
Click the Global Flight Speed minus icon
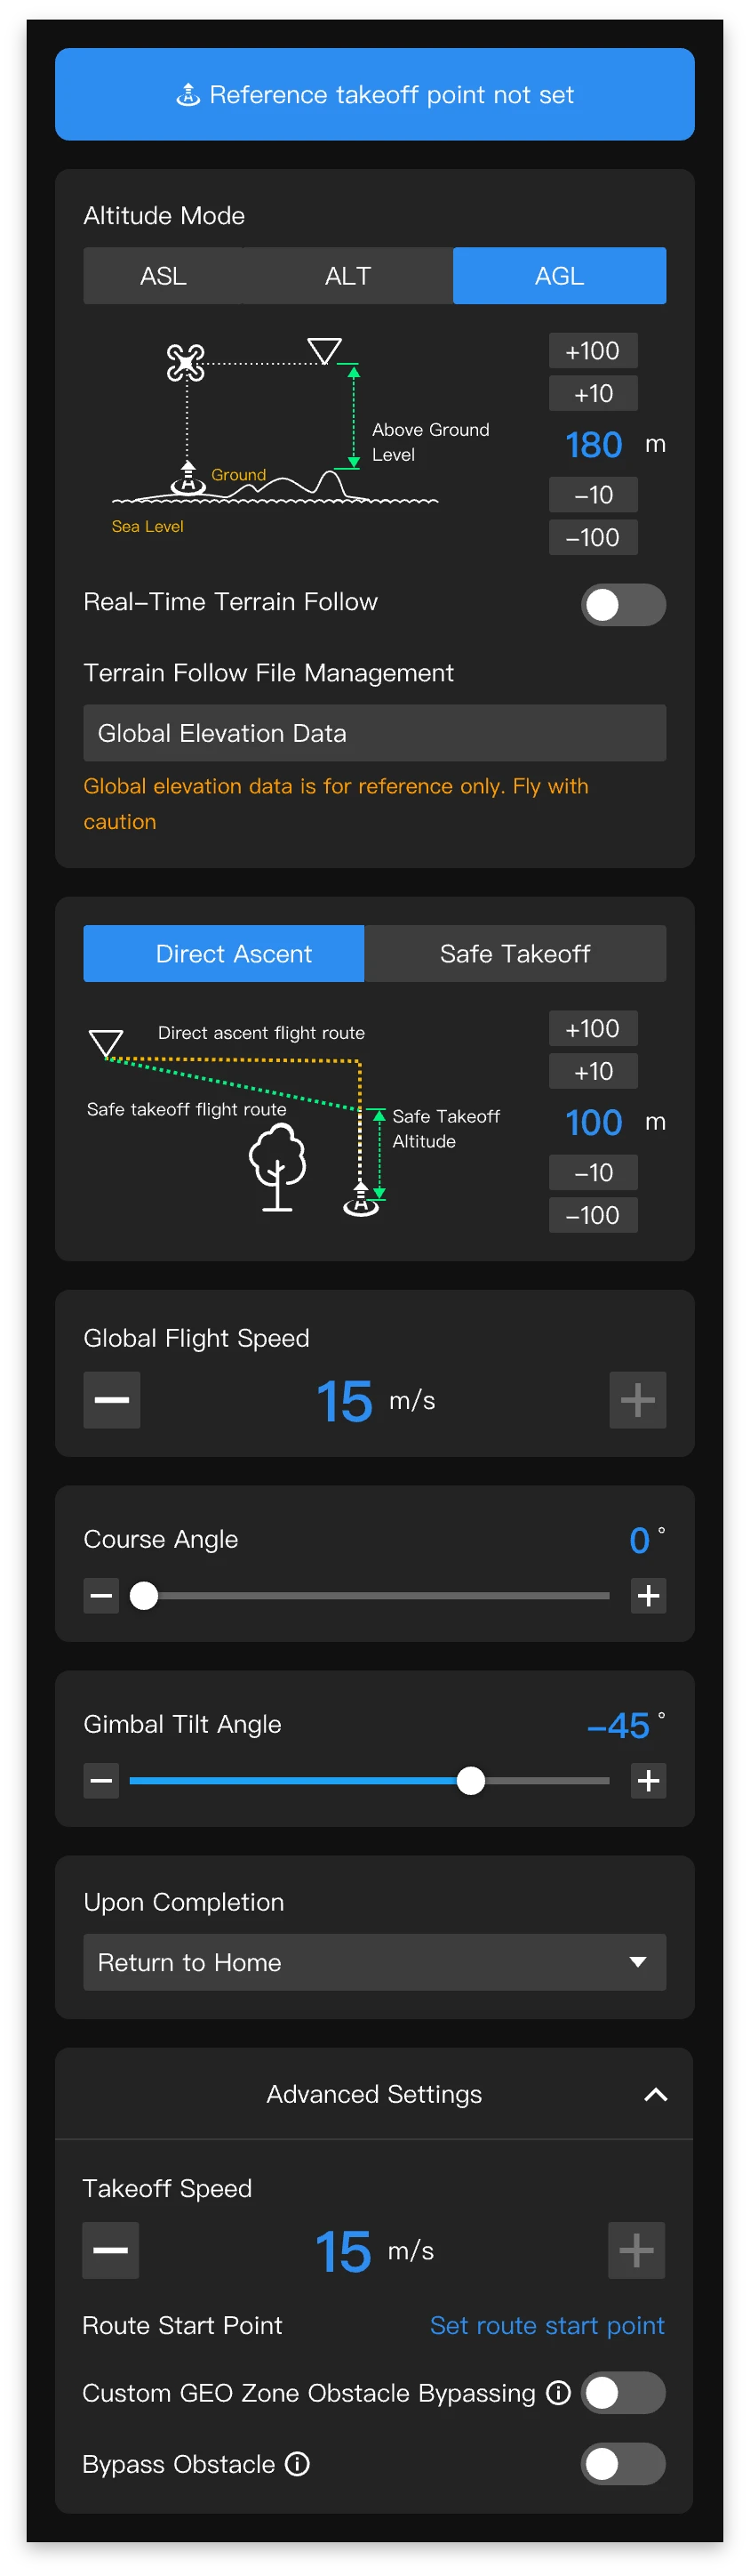[x=112, y=1400]
